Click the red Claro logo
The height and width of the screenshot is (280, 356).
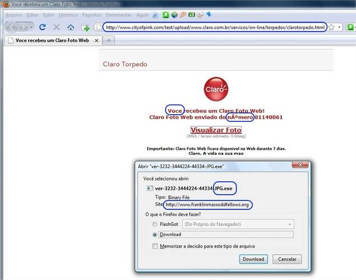216,89
